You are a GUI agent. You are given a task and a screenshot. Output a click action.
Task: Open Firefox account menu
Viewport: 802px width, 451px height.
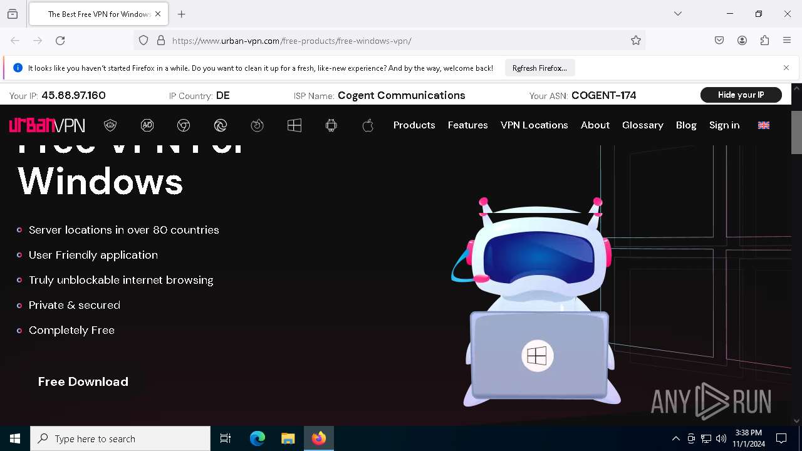coord(742,41)
